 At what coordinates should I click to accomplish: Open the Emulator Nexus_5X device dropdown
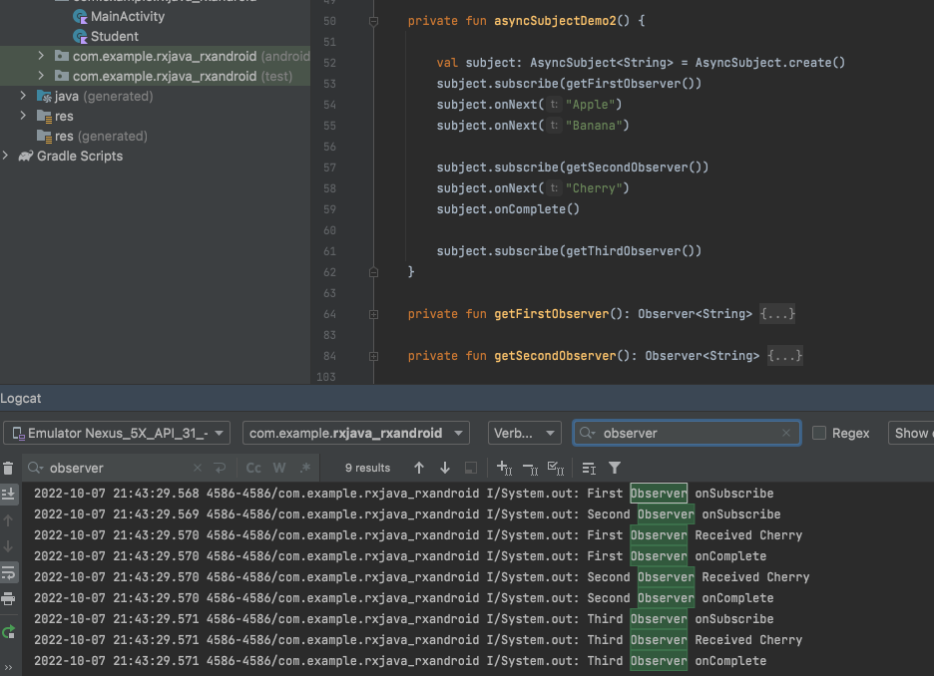pyautogui.click(x=117, y=433)
